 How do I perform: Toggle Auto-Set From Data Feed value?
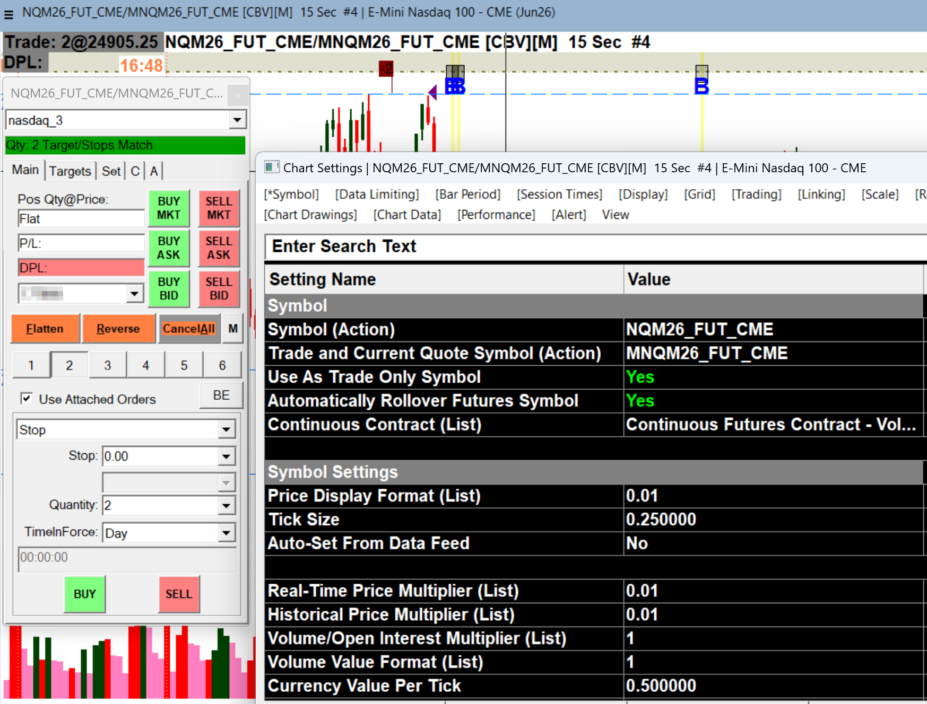pos(774,543)
